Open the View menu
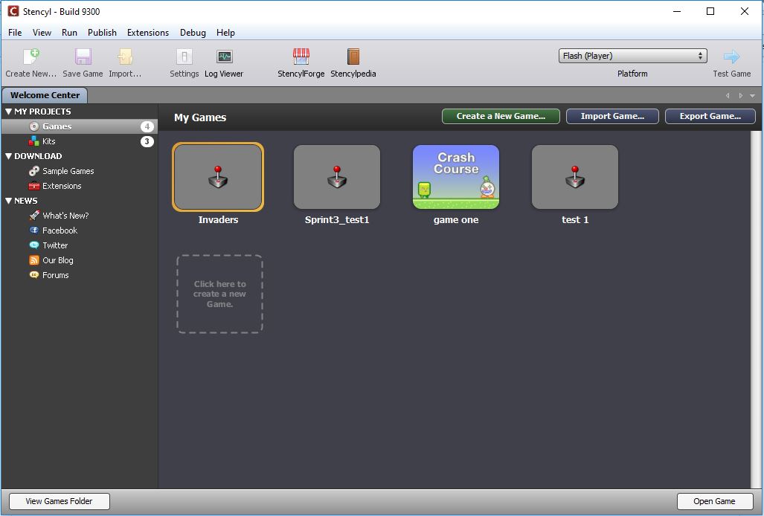Viewport: 764px width, 516px height. [42, 33]
